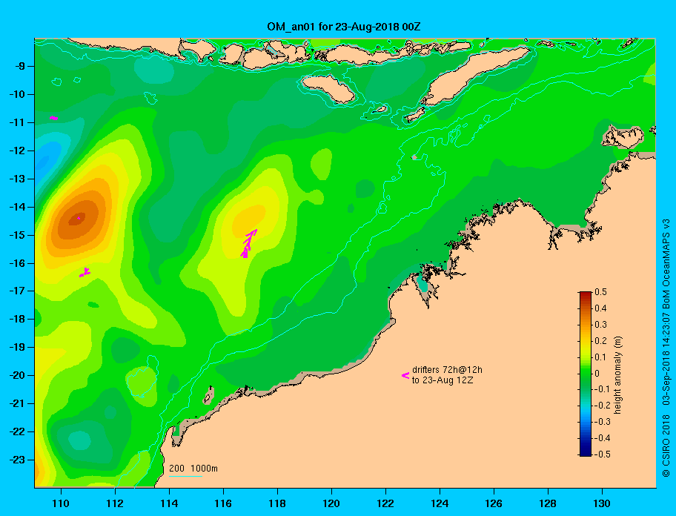Viewport: 676px width, 516px height.
Task: Click the colorbar tick label '0.3'
Action: click(x=600, y=325)
